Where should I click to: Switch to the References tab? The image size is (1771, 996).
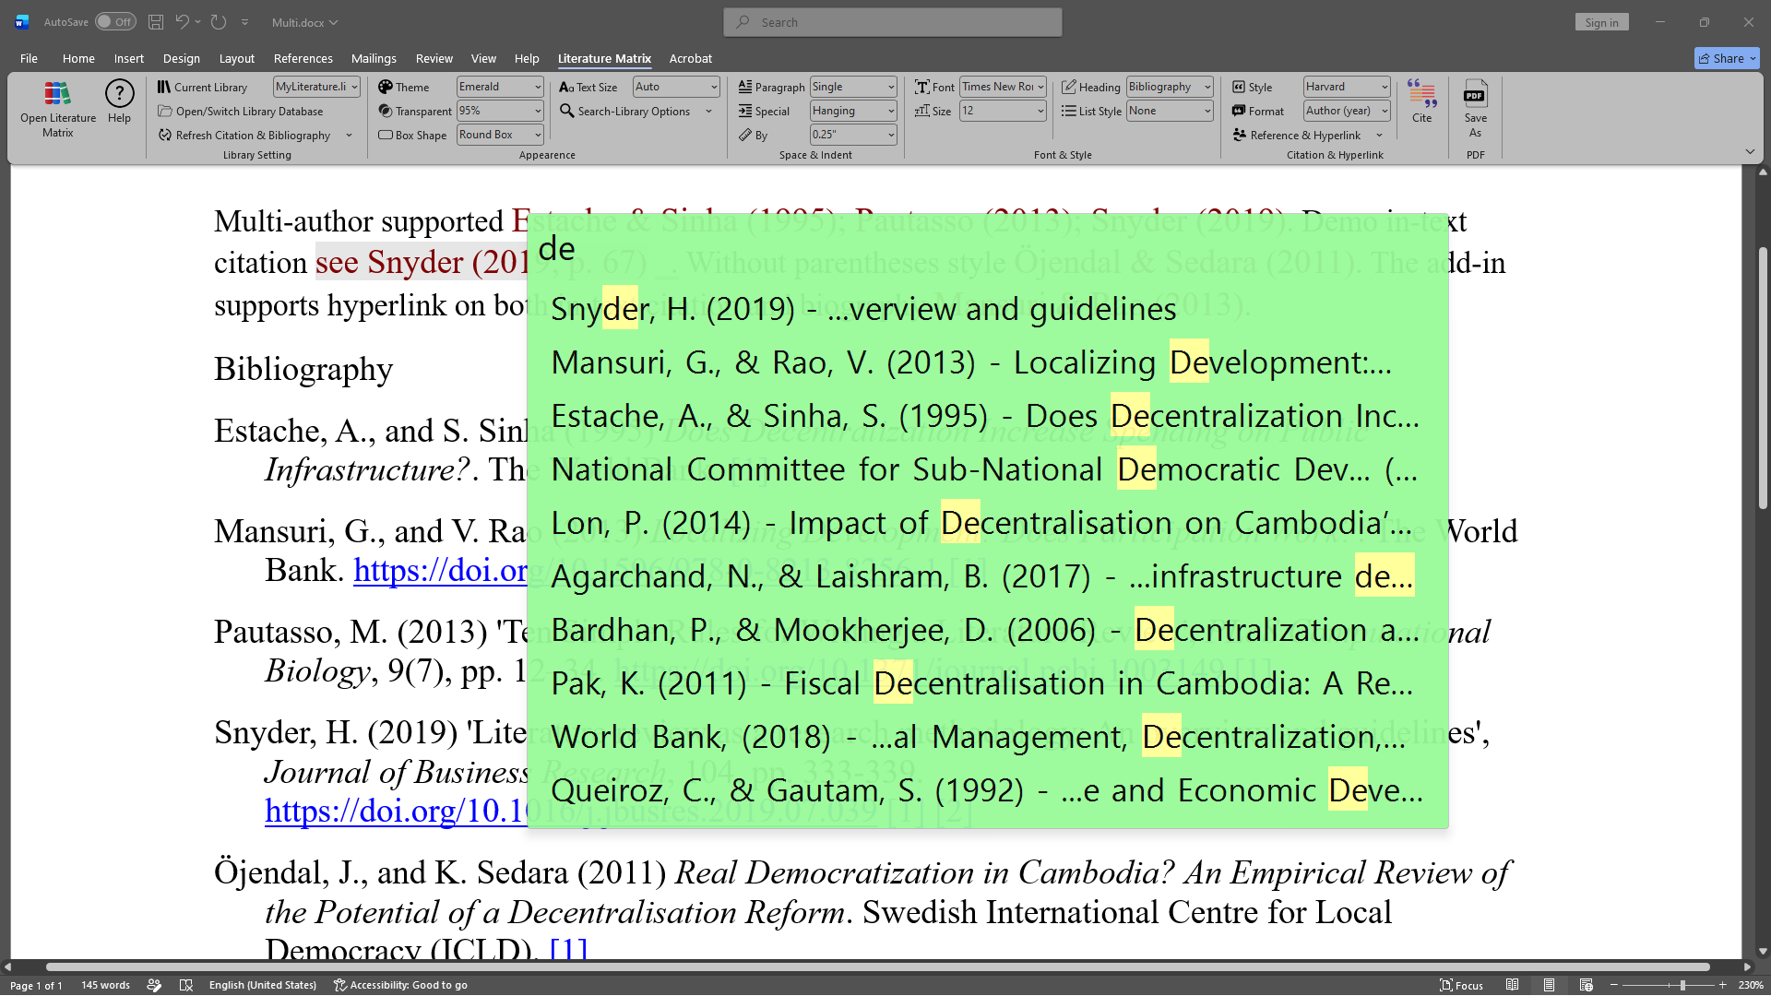[303, 58]
